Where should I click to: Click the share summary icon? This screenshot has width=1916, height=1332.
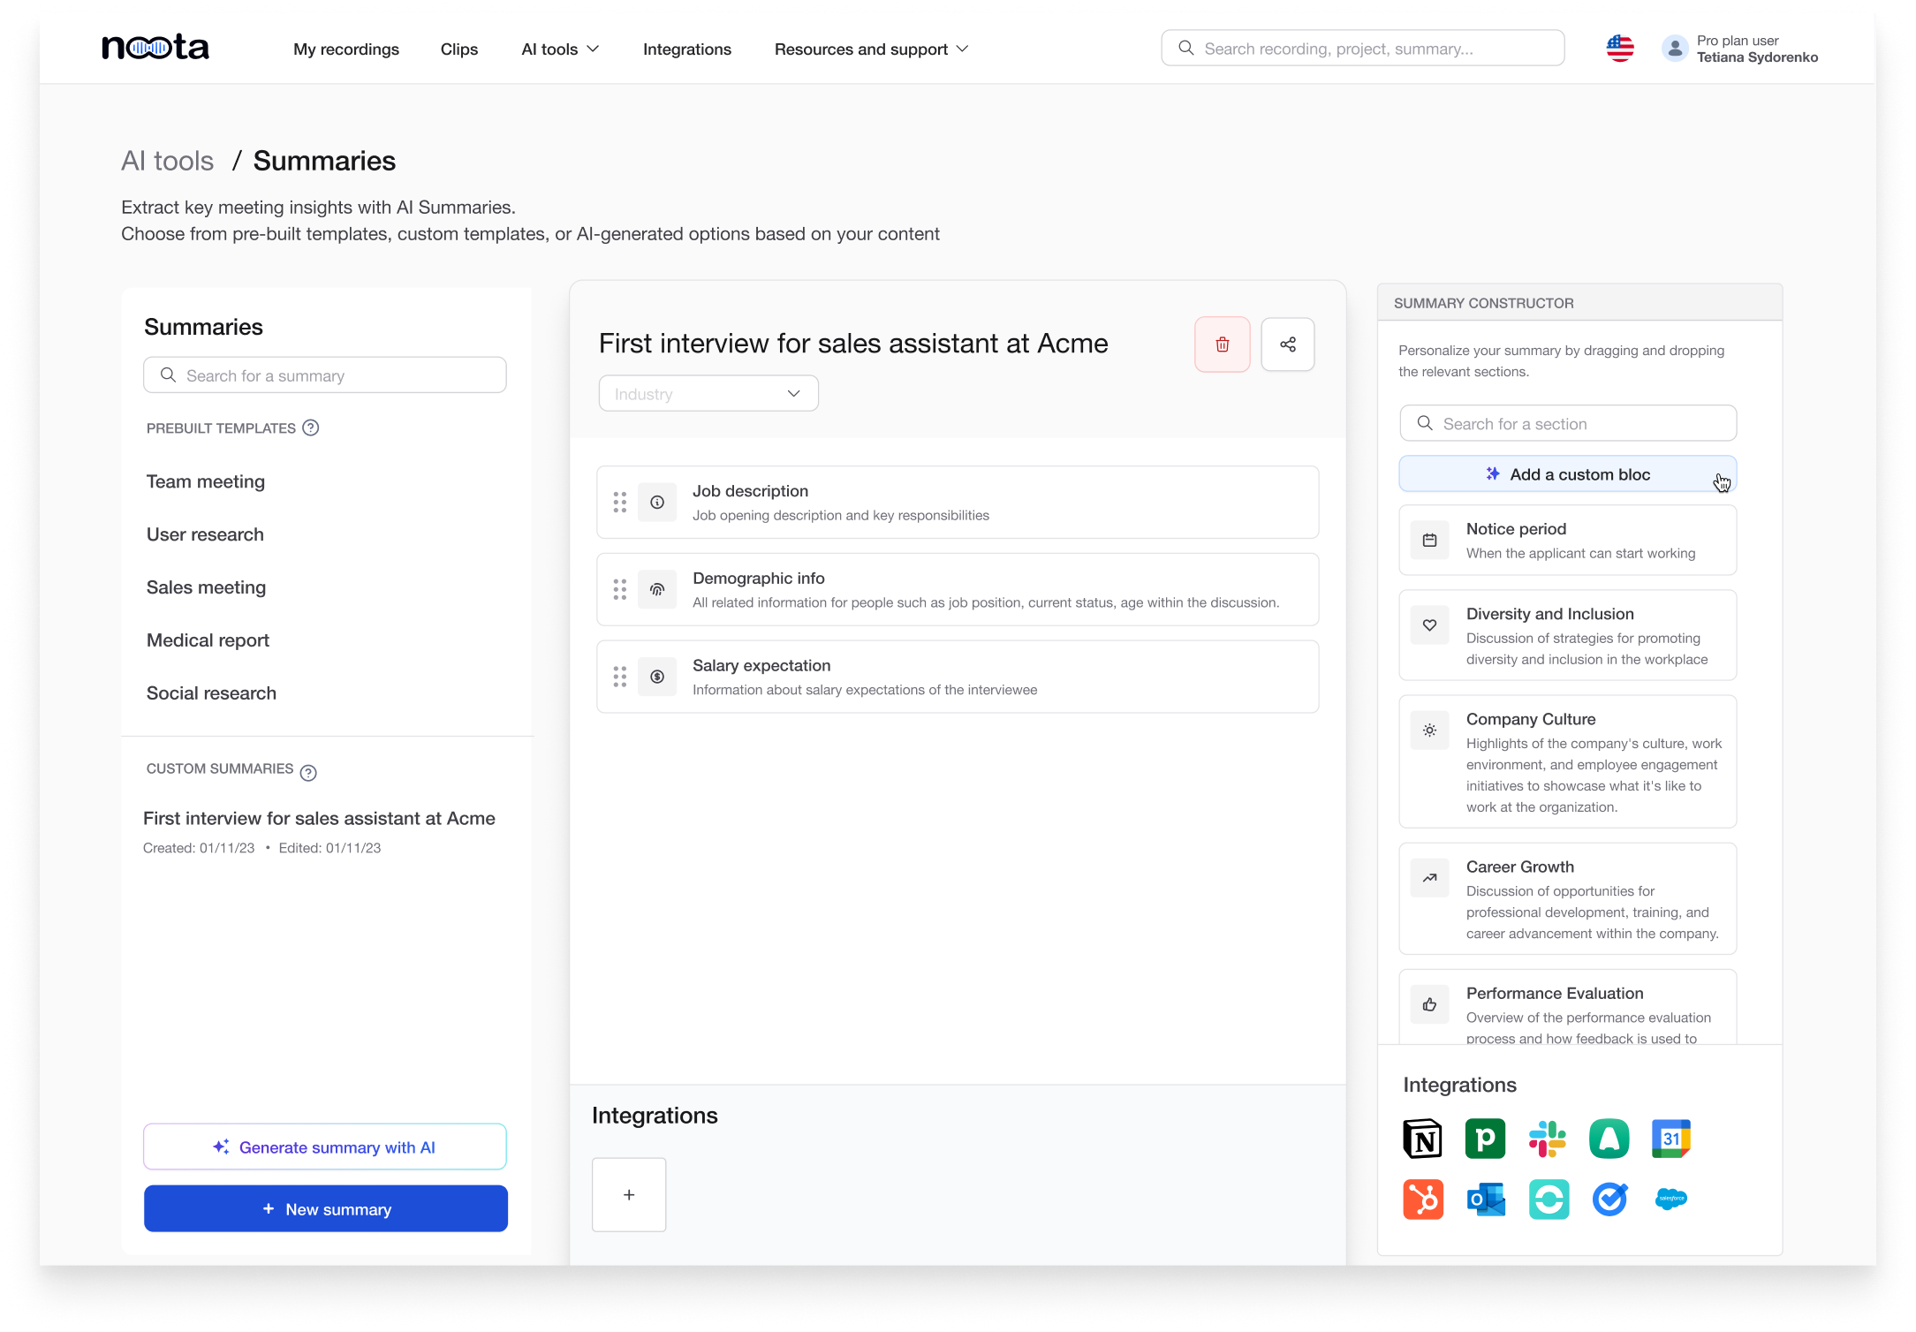1287,344
